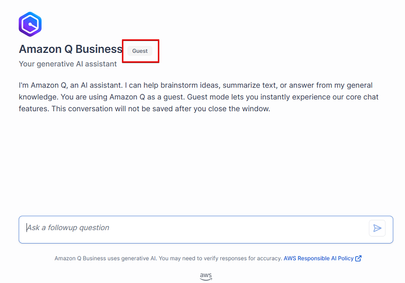This screenshot has height=283, width=405.
Task: Click the Amazon Q hexagon logo
Action: coord(30,24)
